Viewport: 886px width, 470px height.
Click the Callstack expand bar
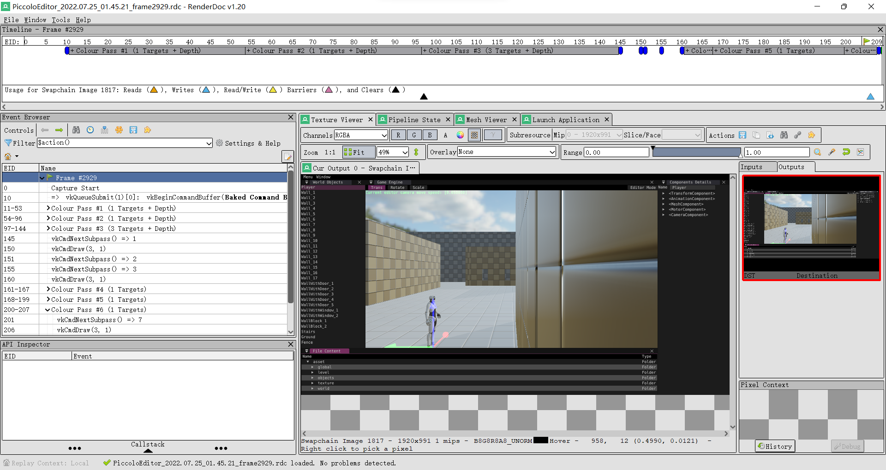click(x=148, y=447)
